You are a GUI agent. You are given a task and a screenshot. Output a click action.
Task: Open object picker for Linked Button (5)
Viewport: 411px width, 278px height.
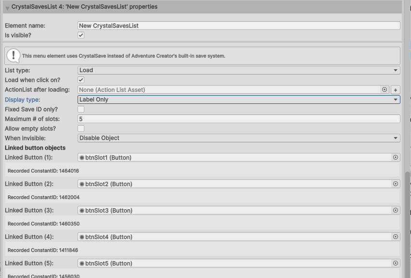396,263
